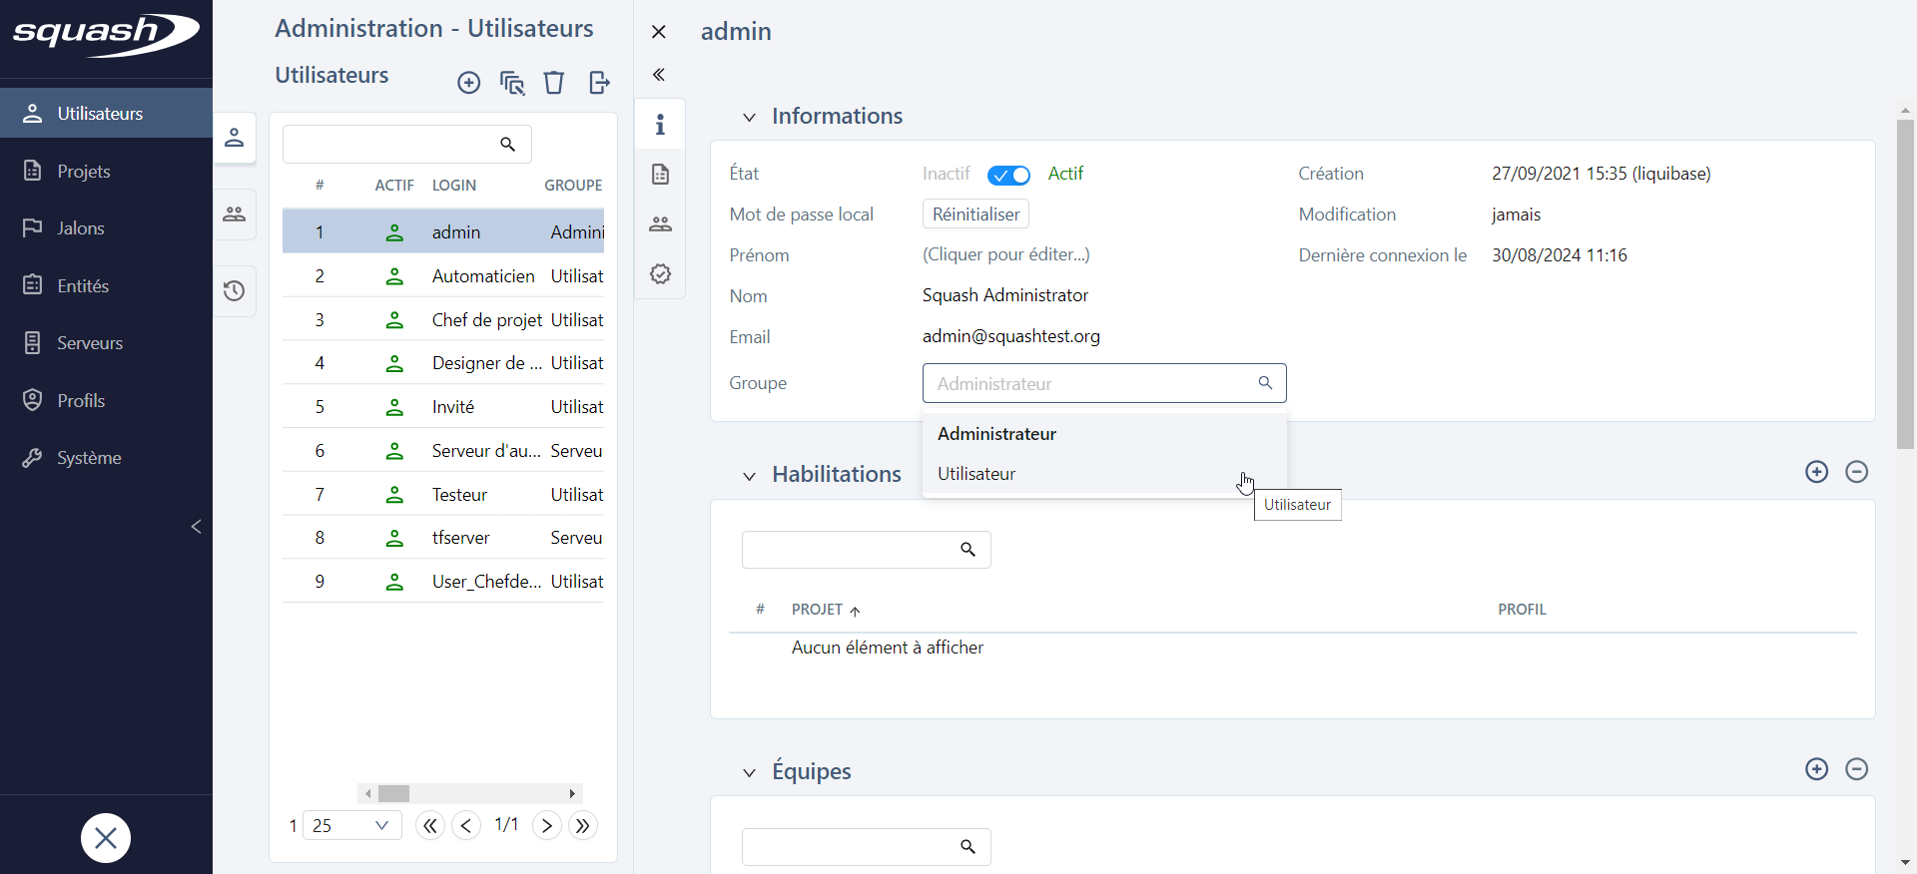Select Administrateur in group dropdown
Viewport: 1917px width, 874px height.
click(1104, 434)
